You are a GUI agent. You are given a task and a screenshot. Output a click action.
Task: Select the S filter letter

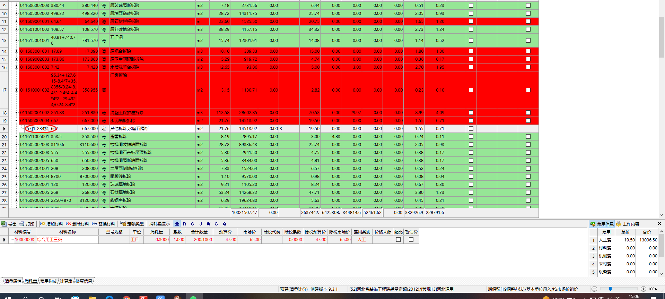pos(217,224)
